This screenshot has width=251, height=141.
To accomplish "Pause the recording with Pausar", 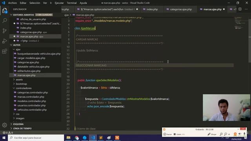I will pyautogui.click(x=167, y=134).
